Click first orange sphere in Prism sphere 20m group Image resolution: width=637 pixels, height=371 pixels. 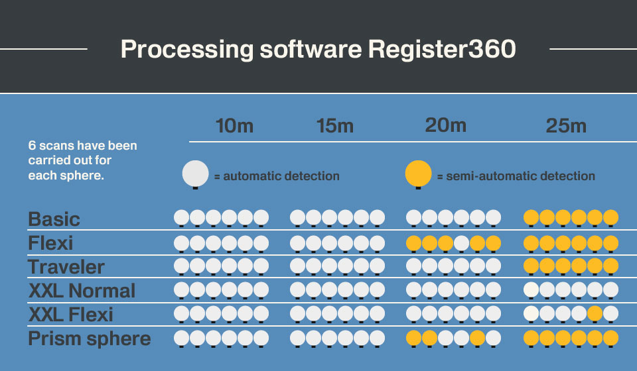(x=413, y=338)
